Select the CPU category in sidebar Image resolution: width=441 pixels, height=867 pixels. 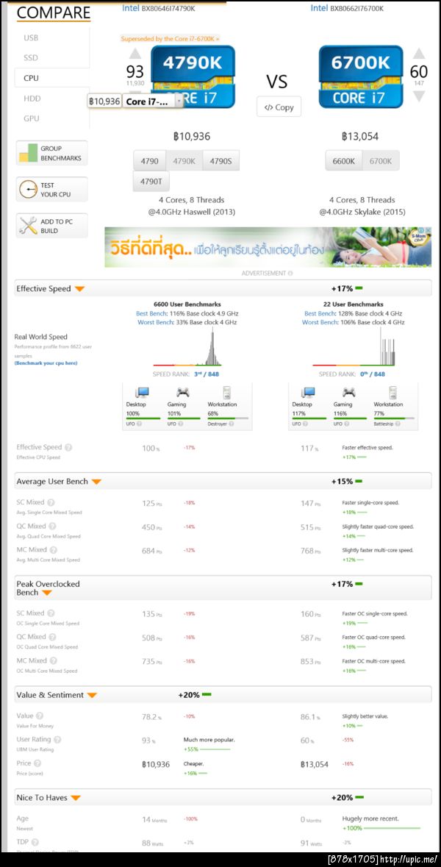point(31,78)
